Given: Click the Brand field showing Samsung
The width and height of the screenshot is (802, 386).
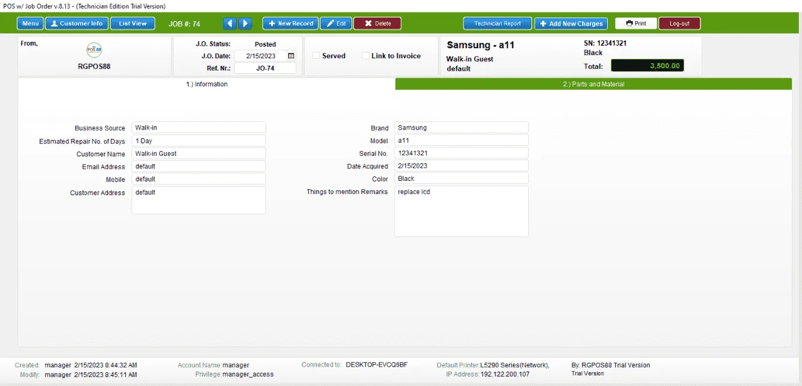Looking at the screenshot, I should (x=461, y=128).
